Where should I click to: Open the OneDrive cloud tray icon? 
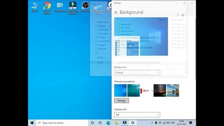click(160, 123)
